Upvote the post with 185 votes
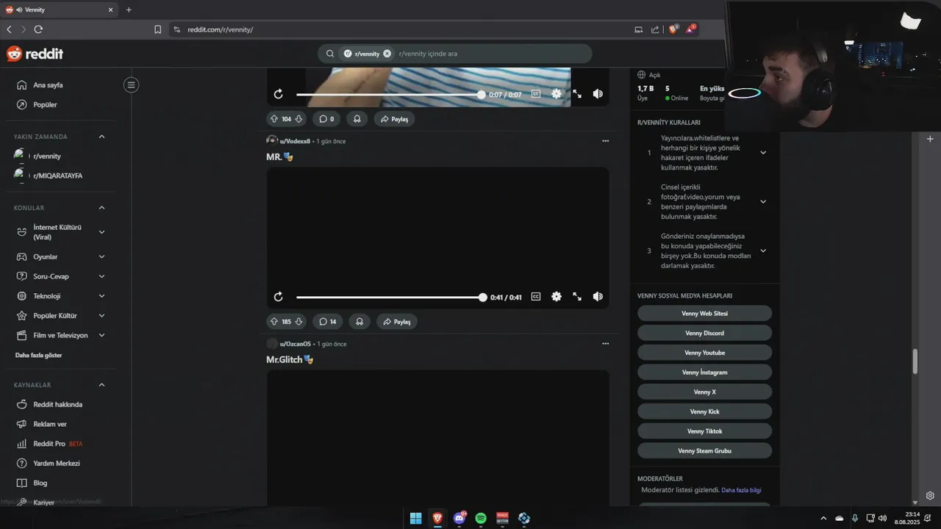This screenshot has width=941, height=529. pos(274,322)
